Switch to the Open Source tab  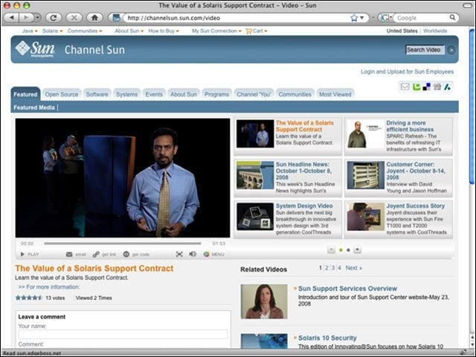tap(62, 94)
